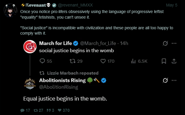Screen dimensions: 185x115
Task: Quote Revenant's post showing 3 quotes
Action: pos(50,110)
